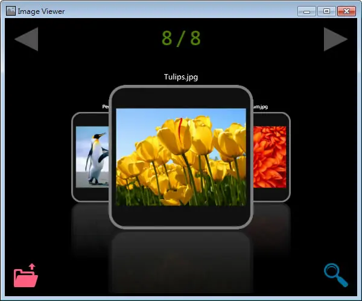
Task: Click the reflection beneath the penguin card
Action: pyautogui.click(x=91, y=227)
